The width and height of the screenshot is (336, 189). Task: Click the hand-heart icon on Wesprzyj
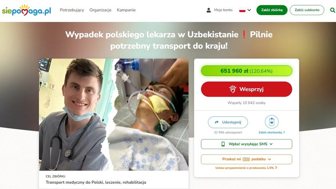tap(233, 89)
